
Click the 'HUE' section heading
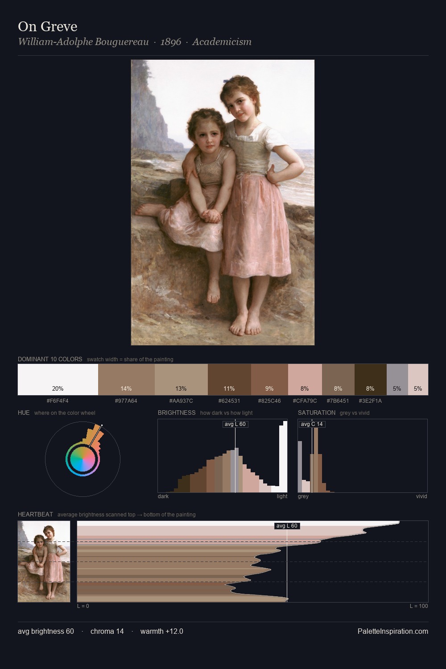(x=24, y=413)
